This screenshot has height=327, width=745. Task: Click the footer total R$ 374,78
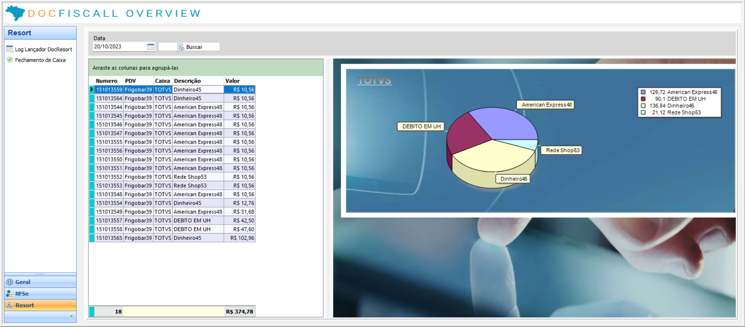(x=239, y=311)
